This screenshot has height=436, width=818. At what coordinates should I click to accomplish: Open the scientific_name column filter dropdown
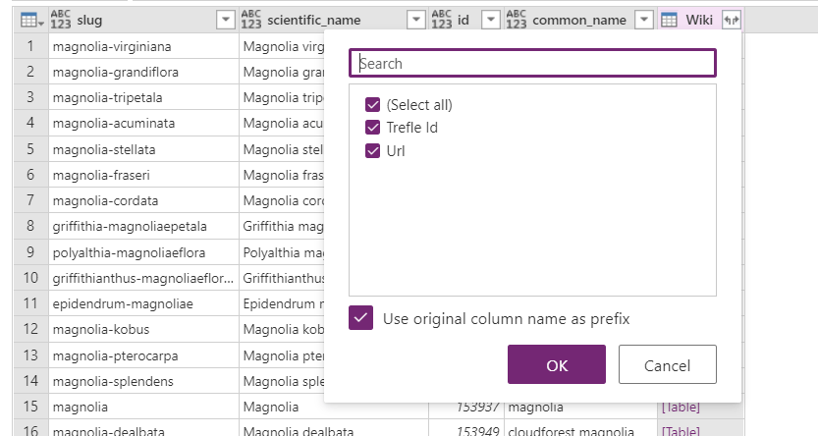(414, 20)
